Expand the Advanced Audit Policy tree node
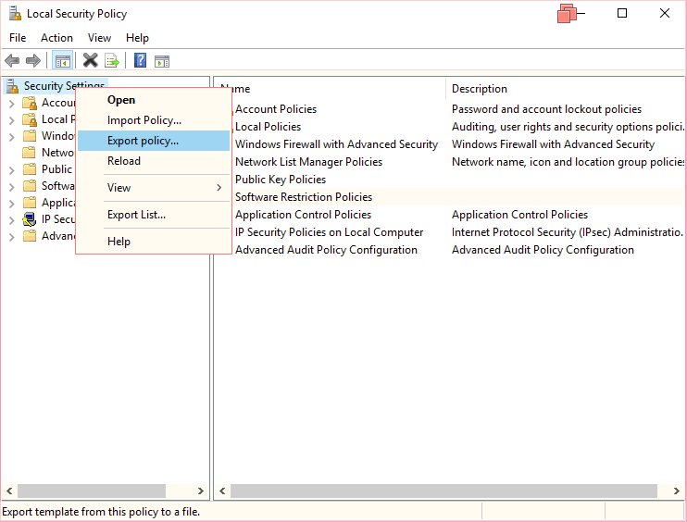Image resolution: width=687 pixels, height=522 pixels. [12, 236]
